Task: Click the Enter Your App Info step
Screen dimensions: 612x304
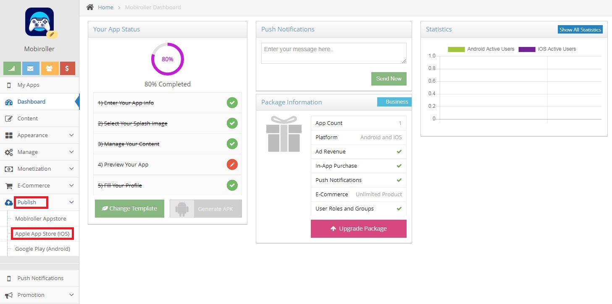Action: tap(168, 103)
